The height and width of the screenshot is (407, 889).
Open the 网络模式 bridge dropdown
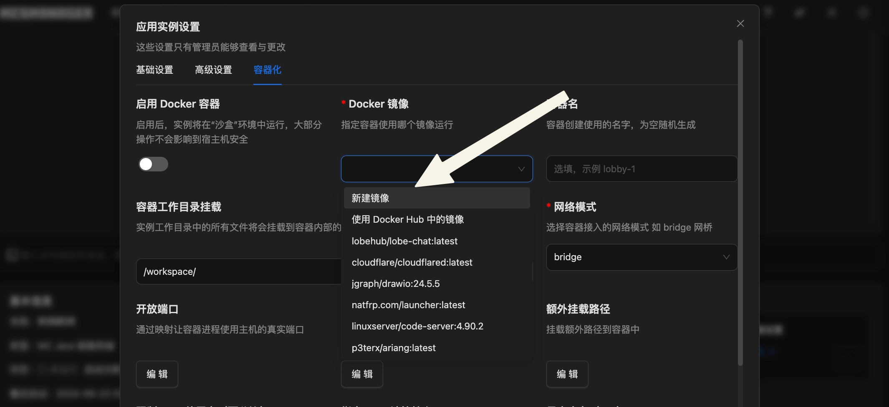click(641, 257)
